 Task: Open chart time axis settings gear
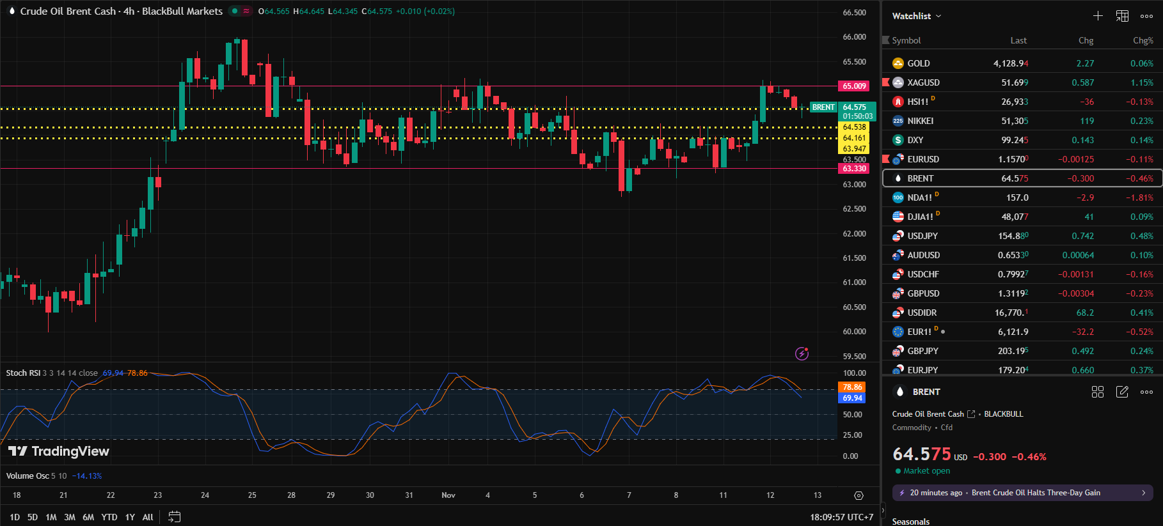point(858,495)
